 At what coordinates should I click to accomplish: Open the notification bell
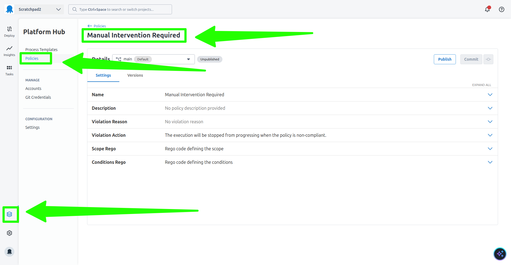[487, 9]
